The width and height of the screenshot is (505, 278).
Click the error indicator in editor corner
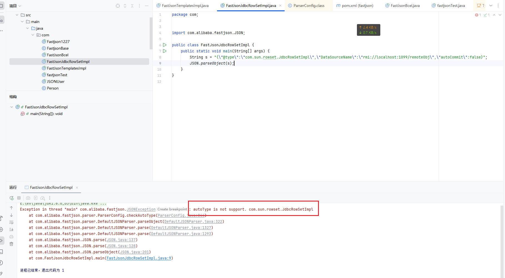(478, 15)
